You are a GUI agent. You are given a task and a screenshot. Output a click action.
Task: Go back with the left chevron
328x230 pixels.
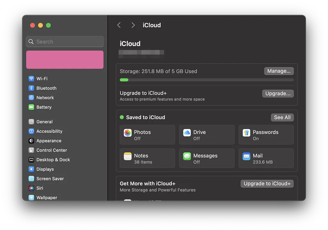pos(119,25)
